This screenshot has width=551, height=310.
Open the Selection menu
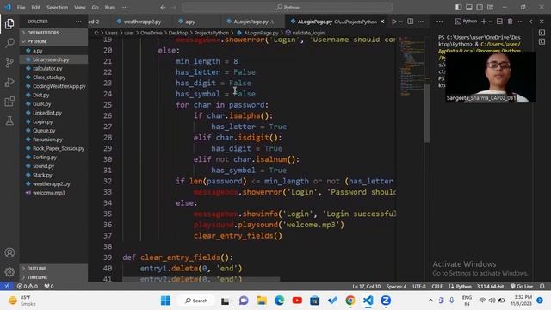click(58, 7)
